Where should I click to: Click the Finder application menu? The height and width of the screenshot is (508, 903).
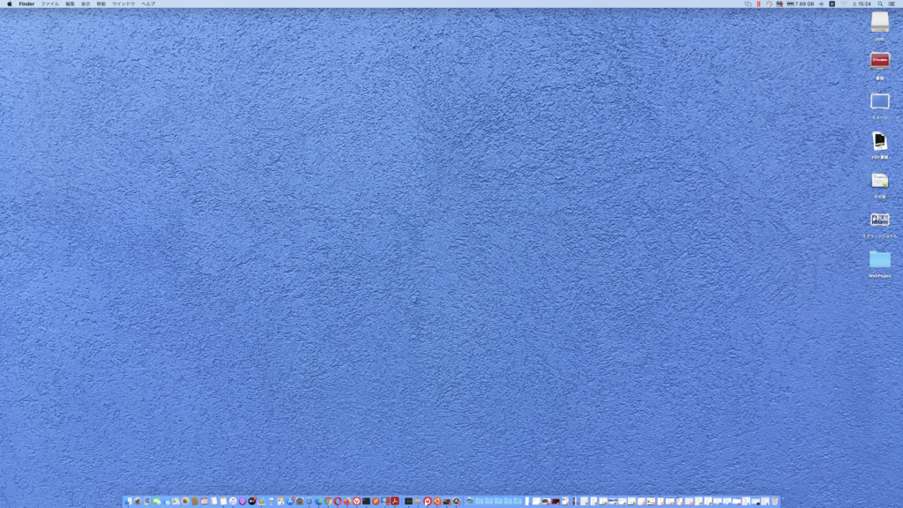coord(26,4)
